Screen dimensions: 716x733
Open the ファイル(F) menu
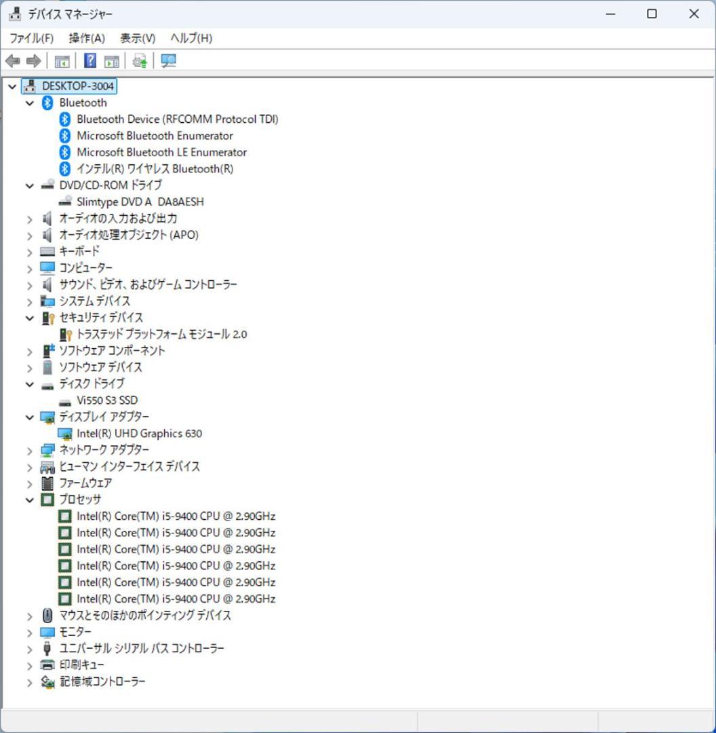pyautogui.click(x=32, y=38)
